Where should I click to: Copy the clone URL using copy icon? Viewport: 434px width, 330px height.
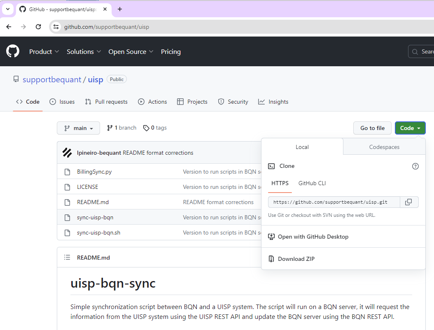pyautogui.click(x=409, y=202)
